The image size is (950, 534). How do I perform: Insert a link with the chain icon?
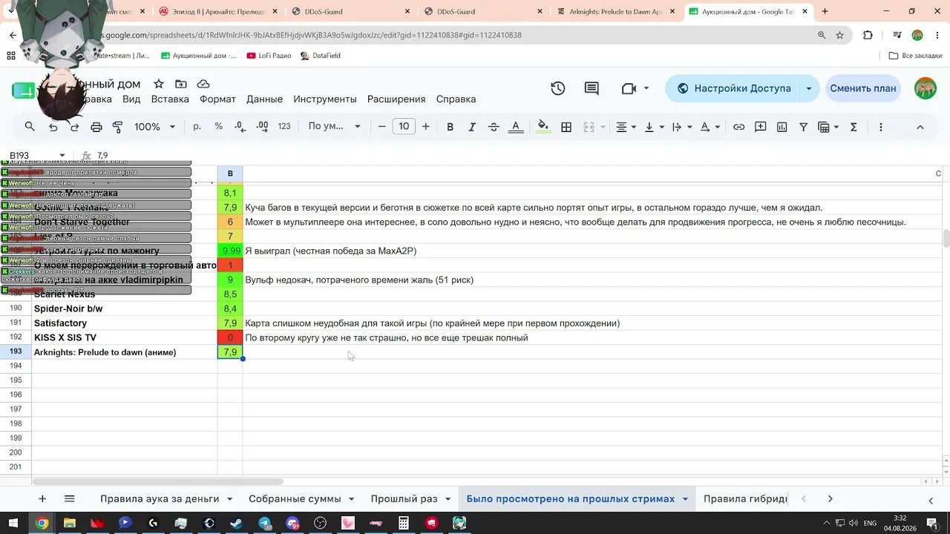click(x=738, y=127)
